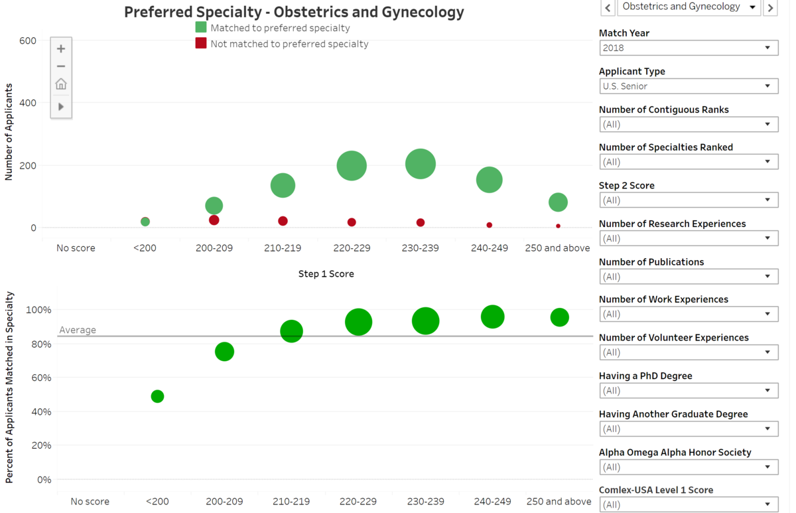This screenshot has width=796, height=513.
Task: Select the green 230-239 bubble in top chart
Action: (x=421, y=164)
